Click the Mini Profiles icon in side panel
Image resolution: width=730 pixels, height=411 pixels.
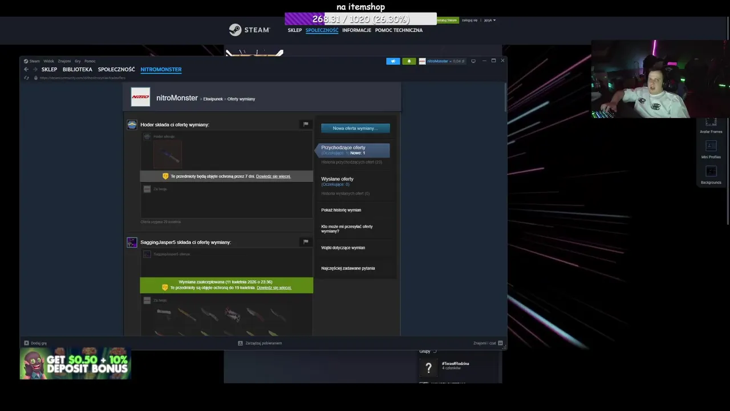(x=711, y=146)
